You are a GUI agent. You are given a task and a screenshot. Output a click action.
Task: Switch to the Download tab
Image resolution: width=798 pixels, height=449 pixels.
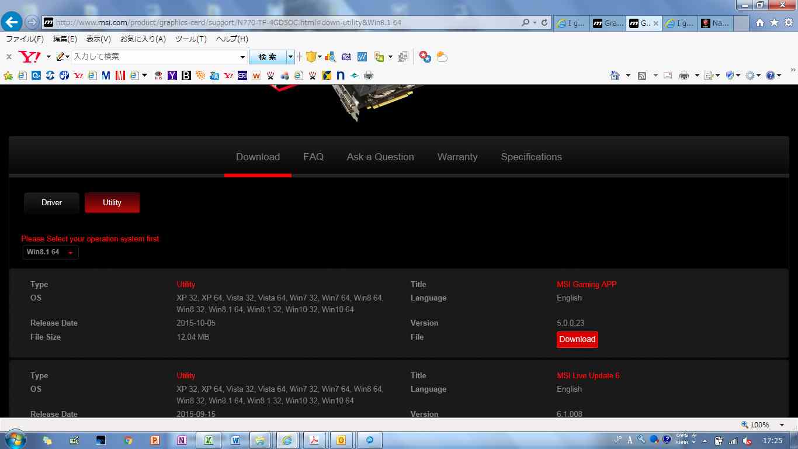(x=258, y=157)
